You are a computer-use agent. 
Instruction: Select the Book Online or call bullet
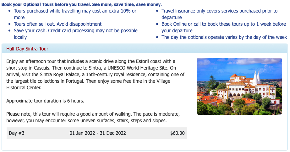(x=224, y=27)
